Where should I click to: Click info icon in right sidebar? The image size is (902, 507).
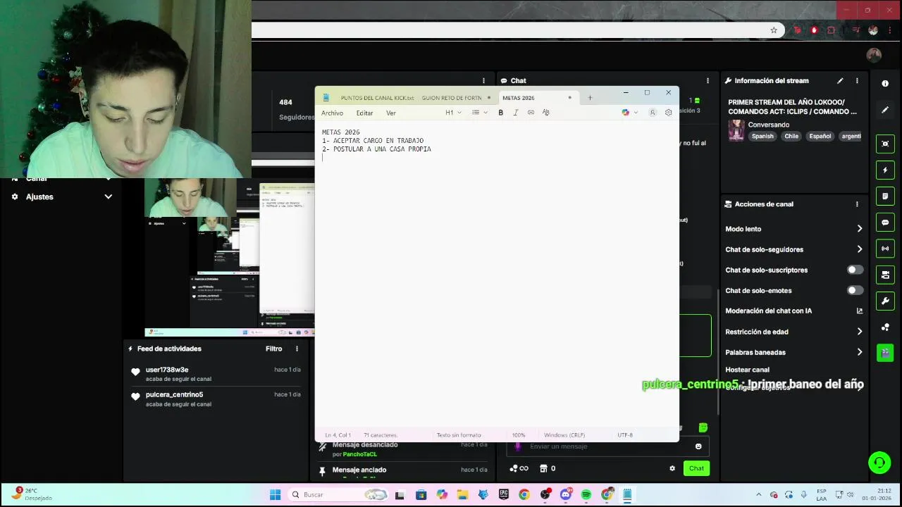885,83
